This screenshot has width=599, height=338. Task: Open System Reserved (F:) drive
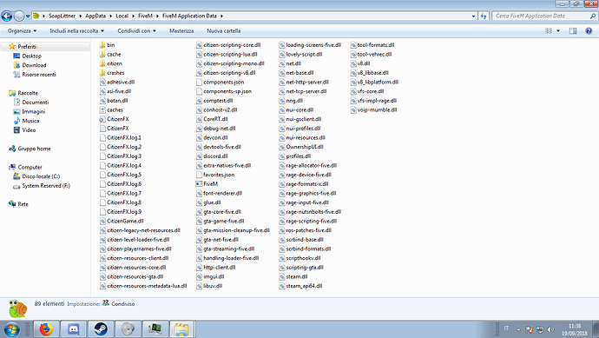46,186
